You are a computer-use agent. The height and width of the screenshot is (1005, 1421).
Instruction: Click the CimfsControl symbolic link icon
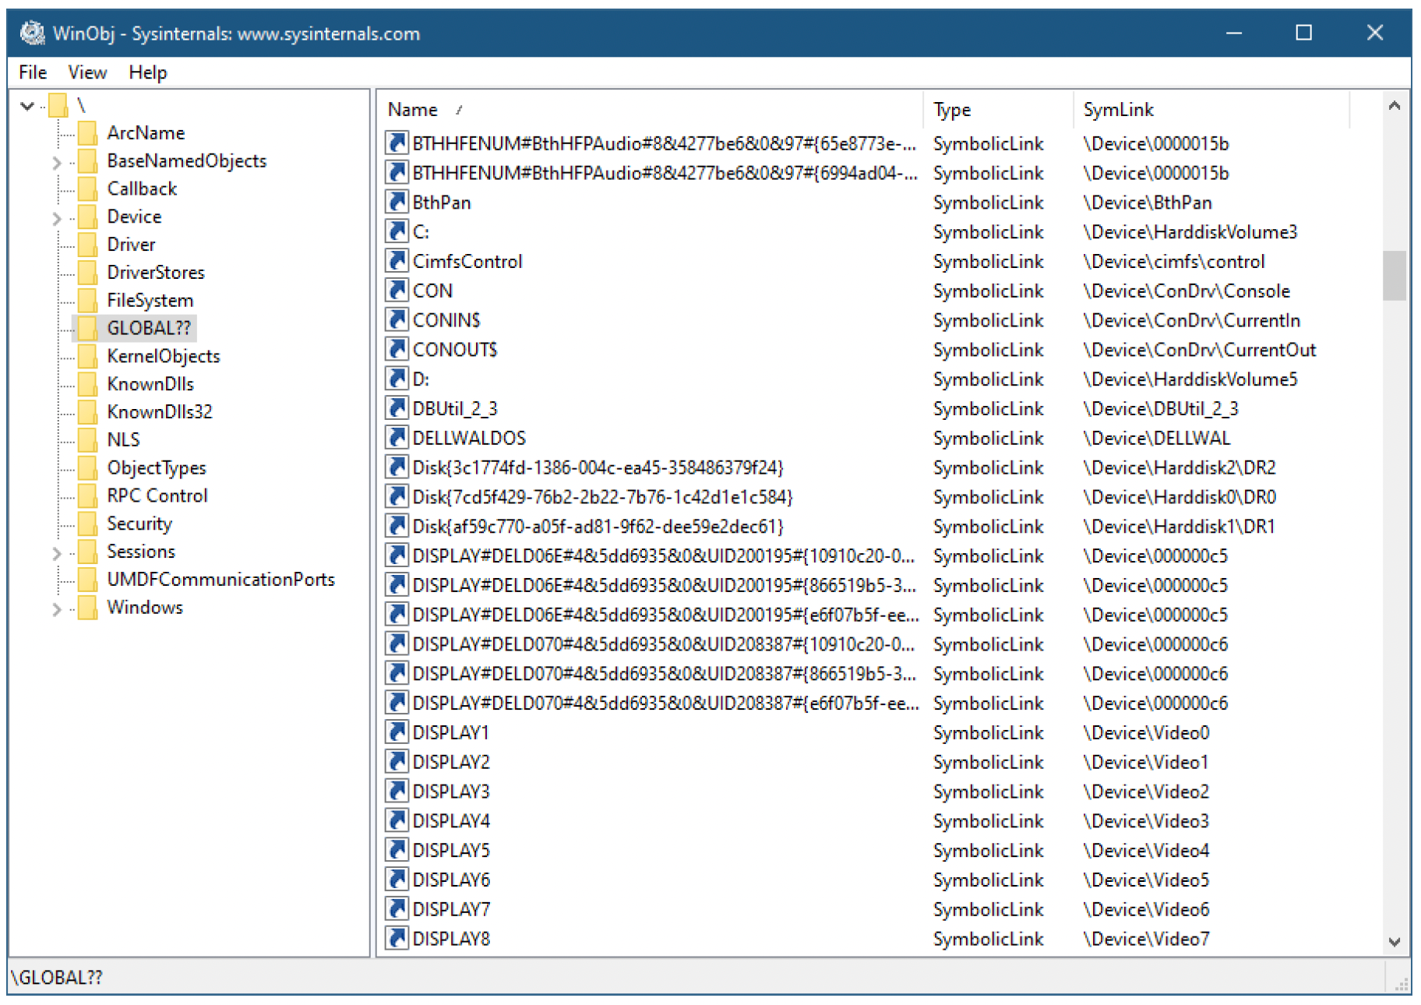(397, 262)
